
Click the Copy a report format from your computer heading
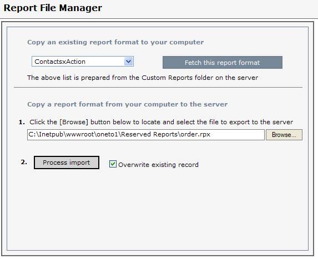click(127, 104)
